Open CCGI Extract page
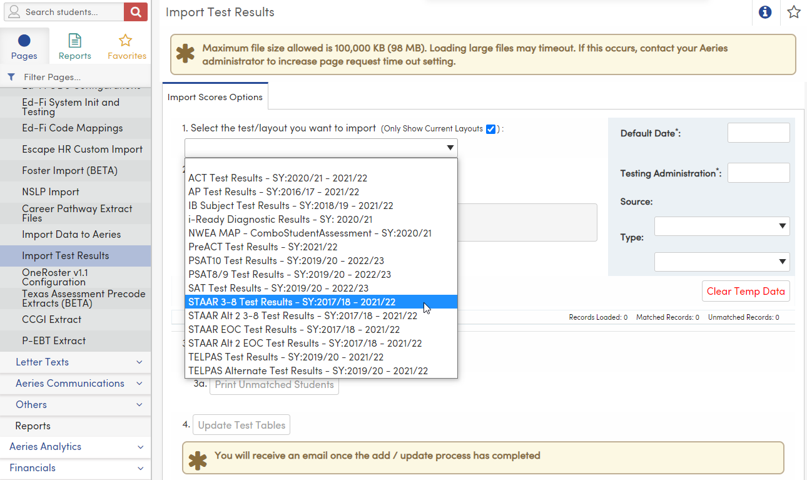The image size is (807, 480). coord(76,320)
